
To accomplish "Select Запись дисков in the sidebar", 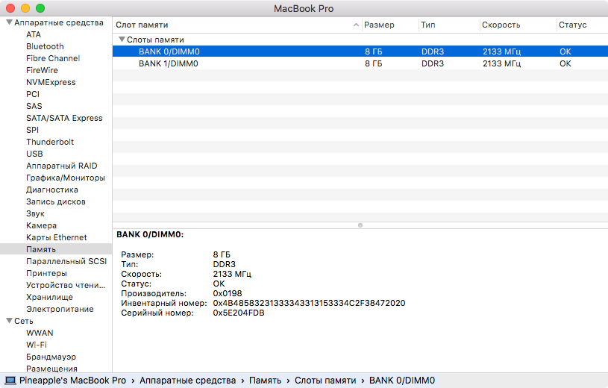I will (56, 201).
